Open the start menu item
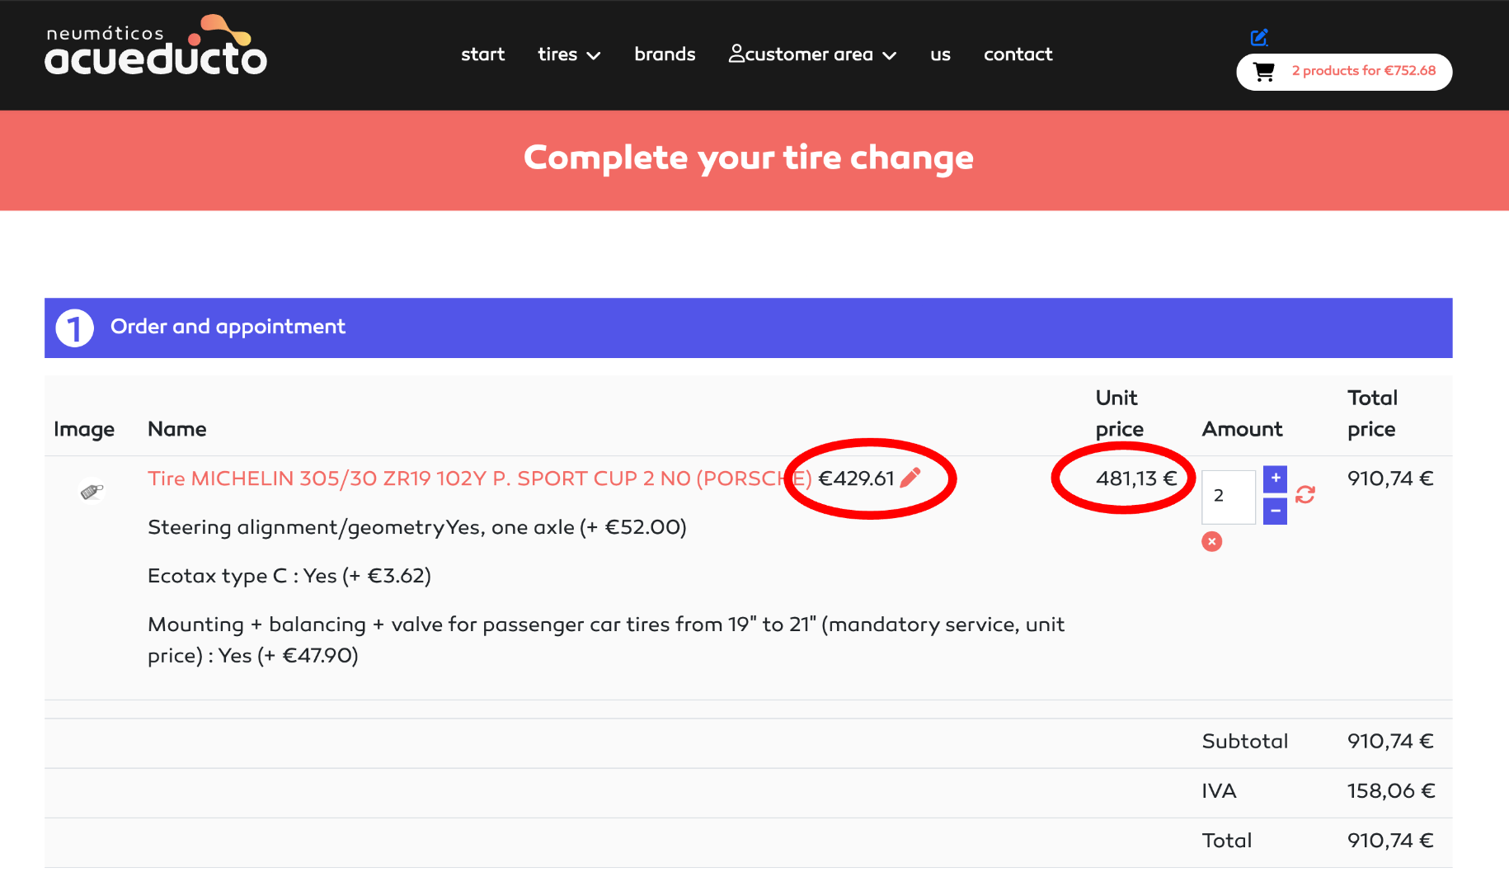This screenshot has width=1509, height=891. [482, 54]
